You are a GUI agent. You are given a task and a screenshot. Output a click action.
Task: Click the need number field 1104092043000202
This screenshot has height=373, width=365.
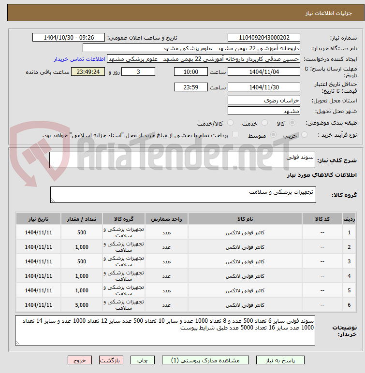264,37
